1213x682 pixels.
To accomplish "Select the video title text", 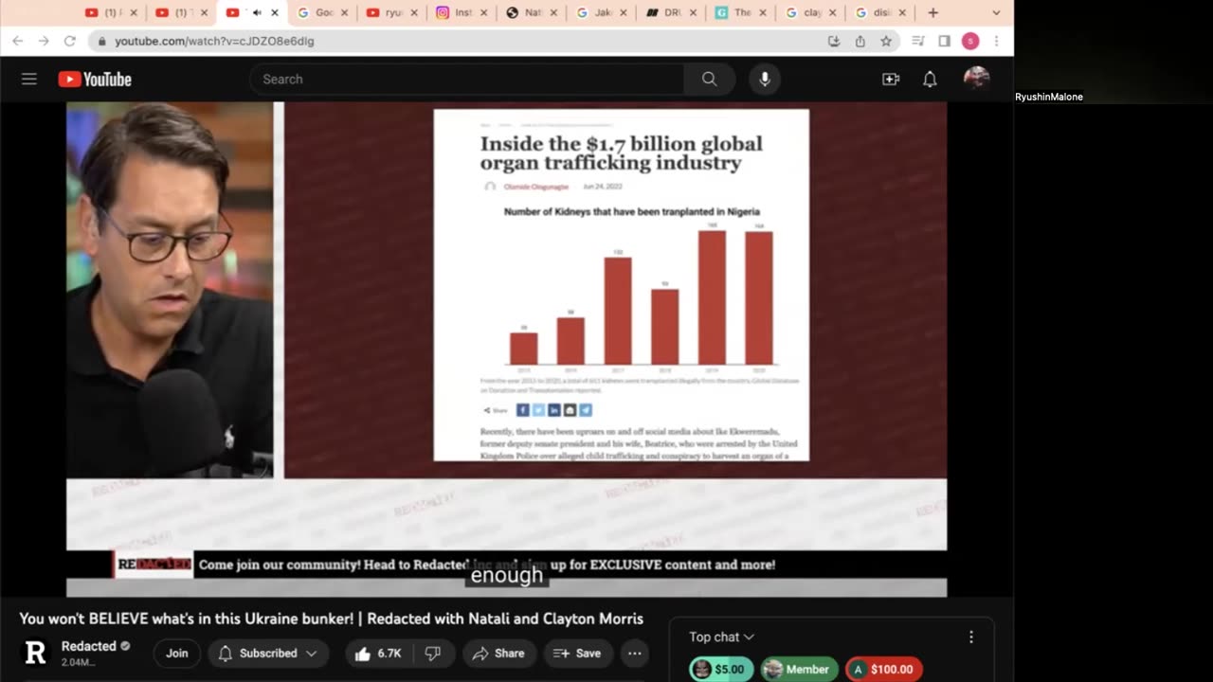I will [332, 619].
